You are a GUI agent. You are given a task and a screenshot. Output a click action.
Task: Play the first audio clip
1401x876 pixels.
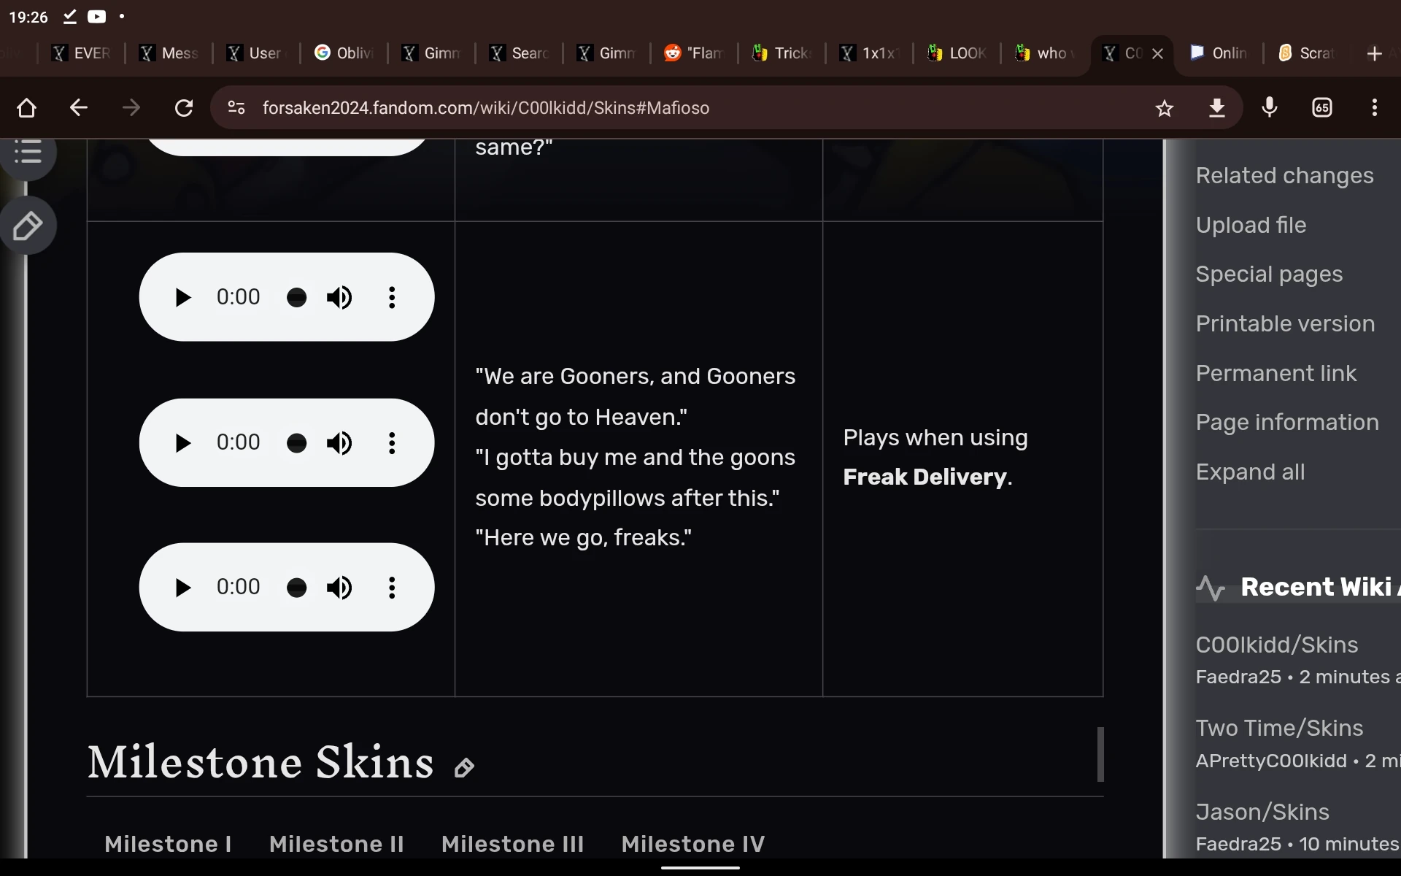(182, 297)
